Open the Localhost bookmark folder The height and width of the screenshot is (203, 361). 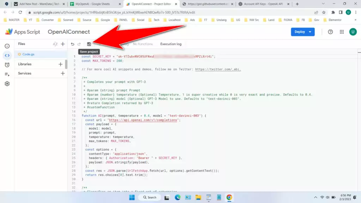pyautogui.click(x=172, y=20)
